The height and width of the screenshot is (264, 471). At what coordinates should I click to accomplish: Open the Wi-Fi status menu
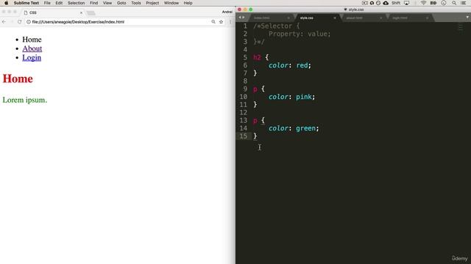click(x=423, y=3)
